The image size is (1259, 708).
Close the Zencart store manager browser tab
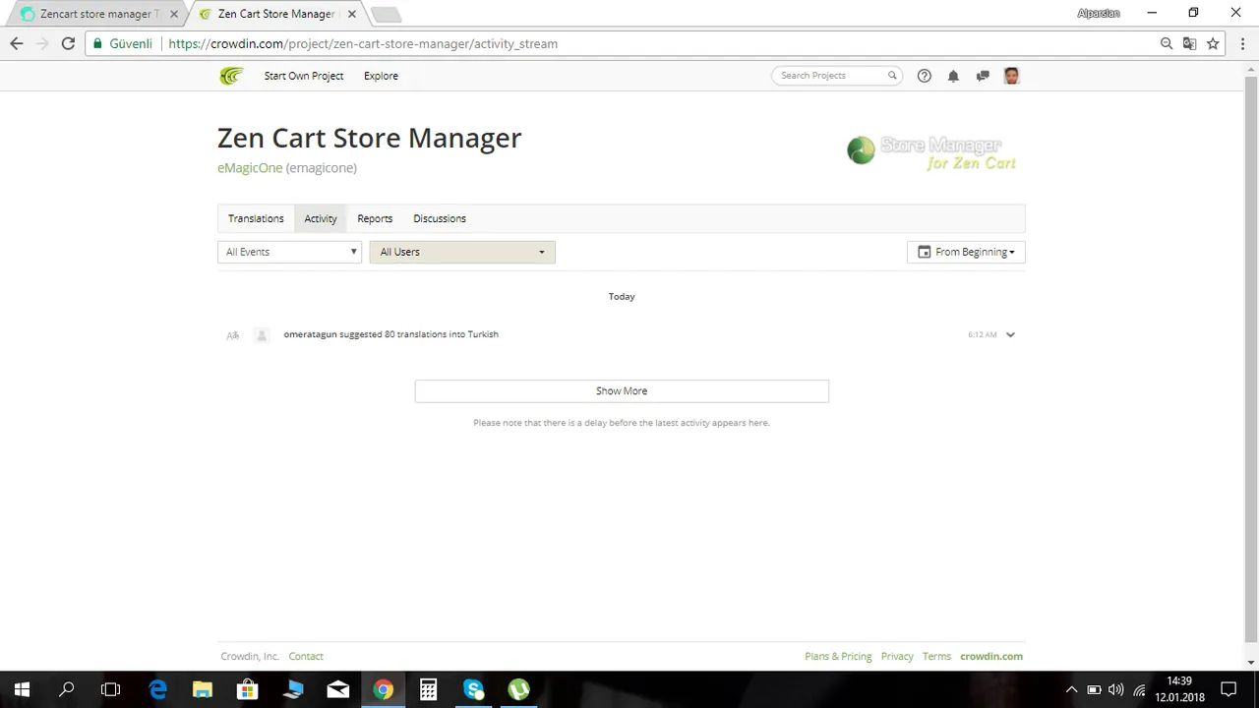[x=173, y=14]
